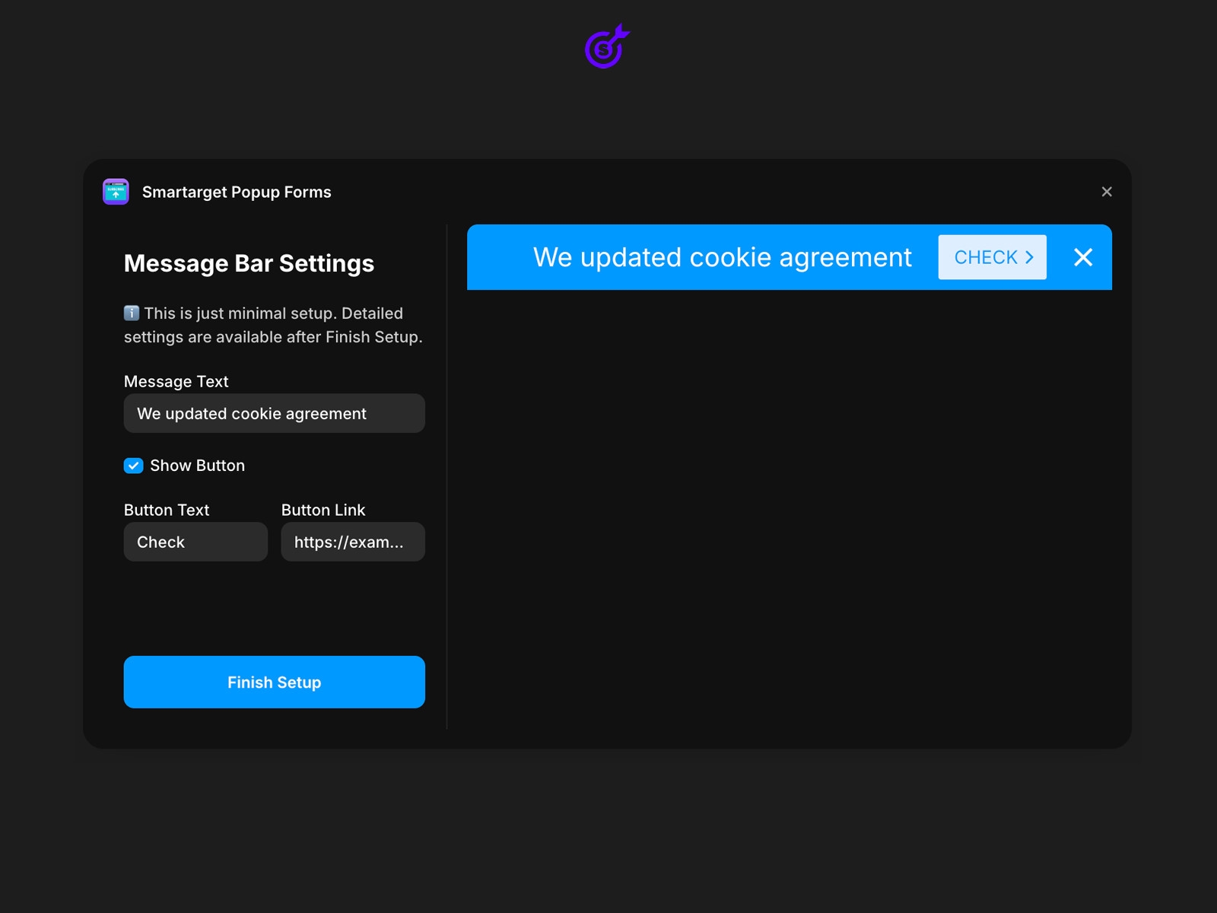
Task: Click the Button Text field containing Check
Action: tap(195, 542)
